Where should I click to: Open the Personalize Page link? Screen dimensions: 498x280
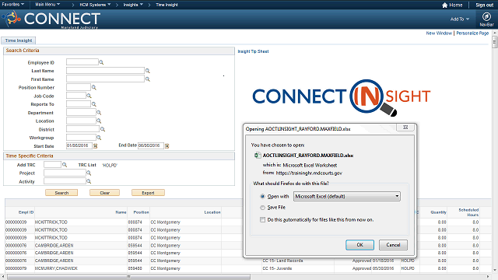(472, 33)
